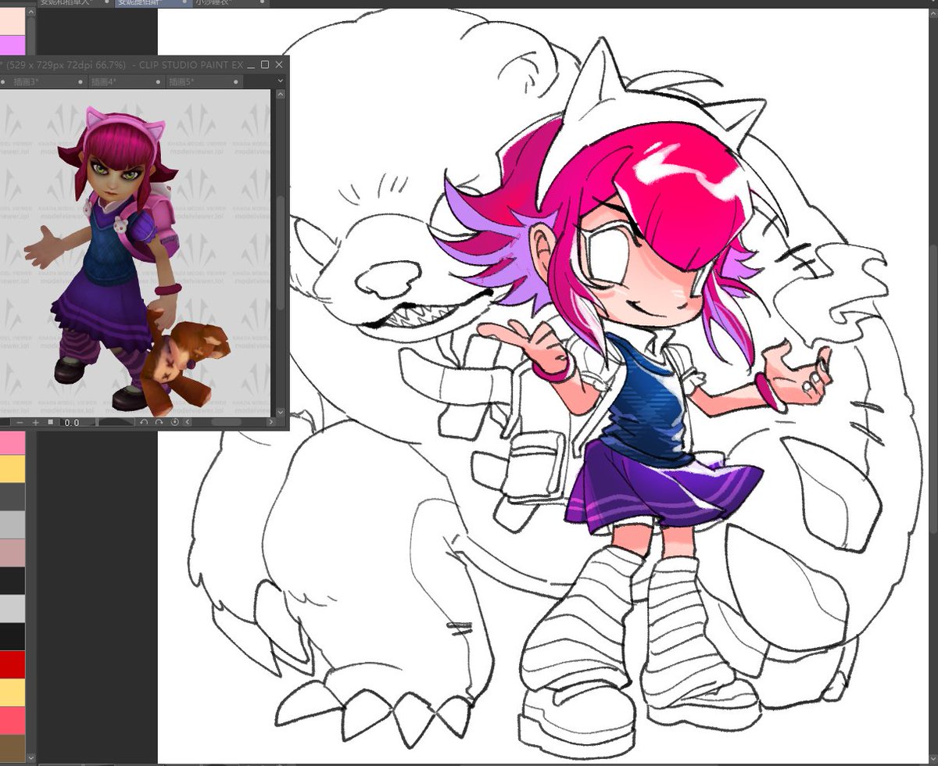The image size is (938, 766).
Task: Pick the peach skin-tone swatch
Action: click(13, 21)
